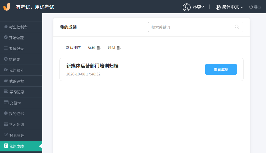Click the user avatar icon
Viewport: 266px width, 153px height.
coord(186,7)
